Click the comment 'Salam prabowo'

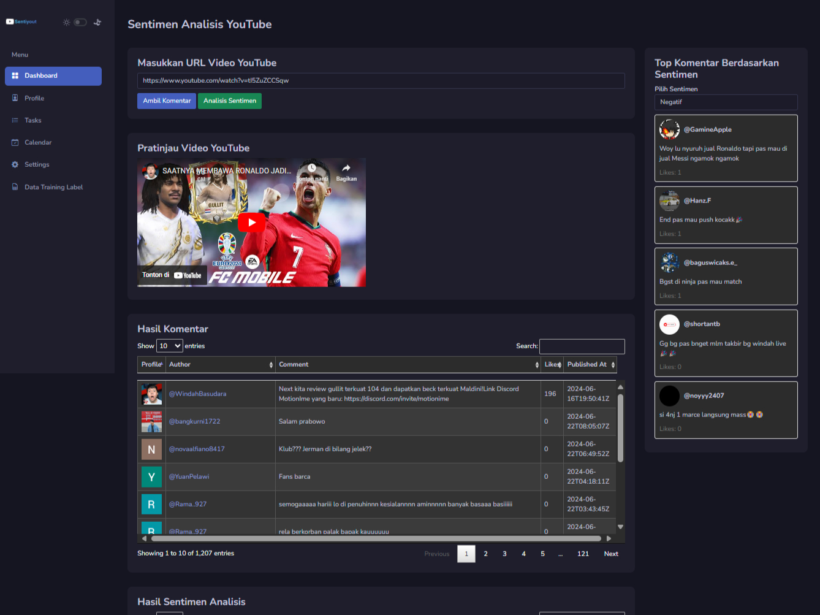302,421
